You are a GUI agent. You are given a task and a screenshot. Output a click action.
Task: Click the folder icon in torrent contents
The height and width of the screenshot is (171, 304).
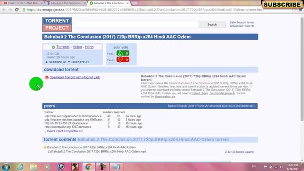click(x=45, y=147)
